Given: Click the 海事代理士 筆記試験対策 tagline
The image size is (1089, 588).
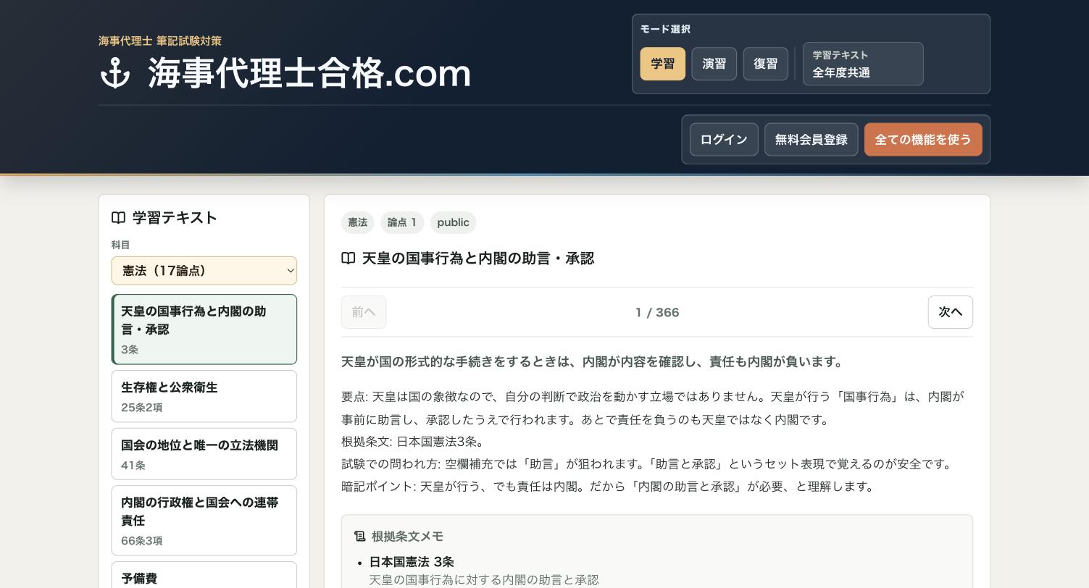Looking at the screenshot, I should [160, 41].
